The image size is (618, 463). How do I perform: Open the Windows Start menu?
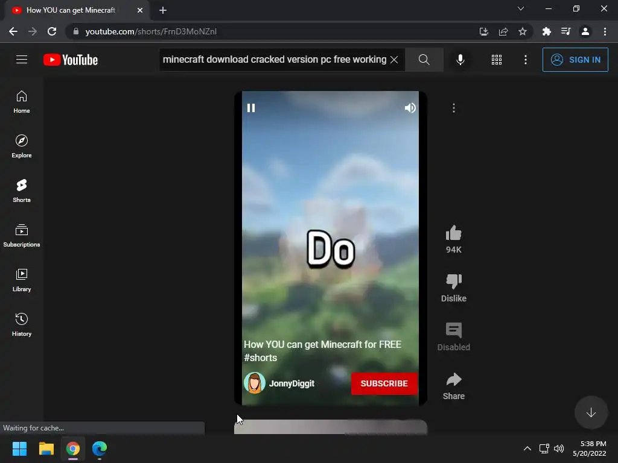[x=20, y=449]
